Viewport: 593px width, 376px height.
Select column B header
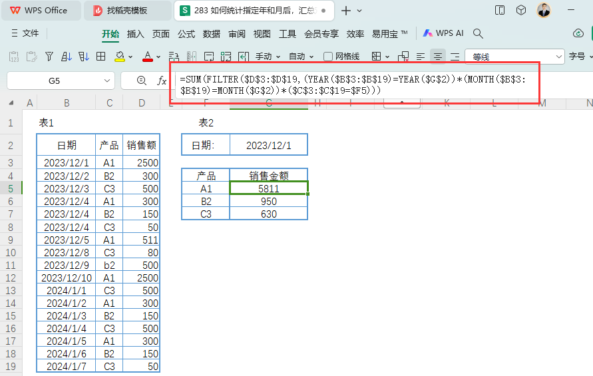point(67,103)
